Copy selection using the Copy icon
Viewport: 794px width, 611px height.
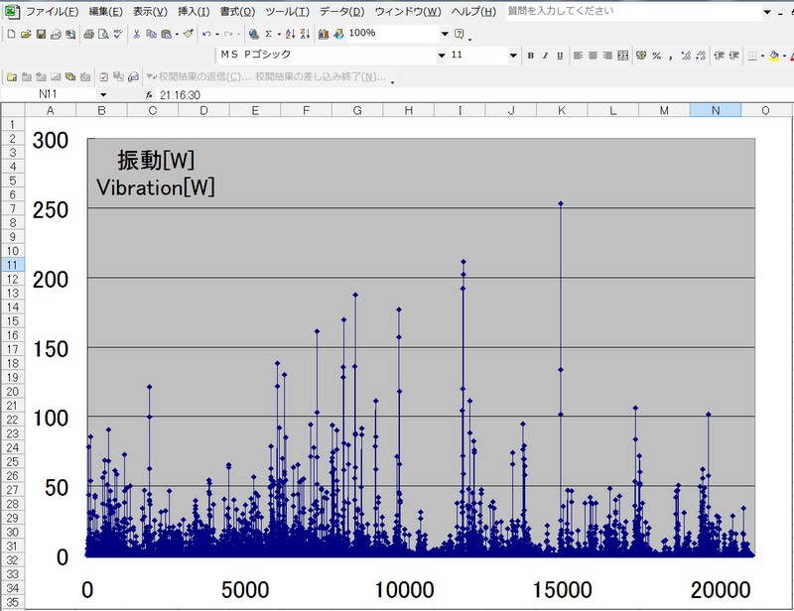(151, 34)
